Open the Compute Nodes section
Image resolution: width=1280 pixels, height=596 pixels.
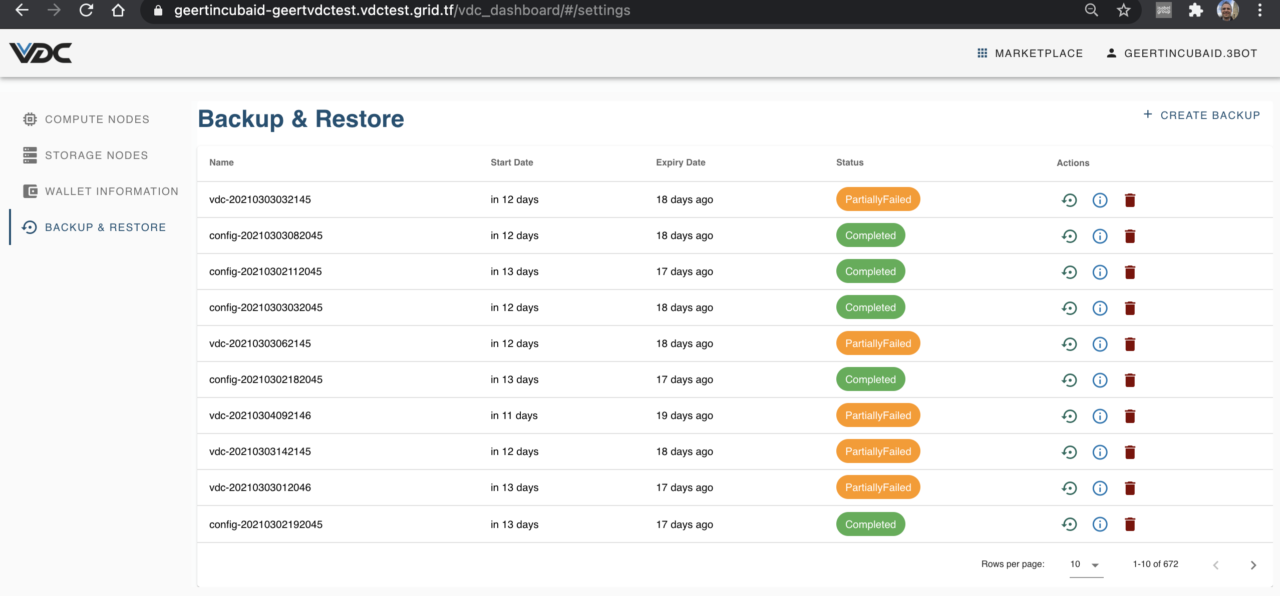(x=97, y=119)
